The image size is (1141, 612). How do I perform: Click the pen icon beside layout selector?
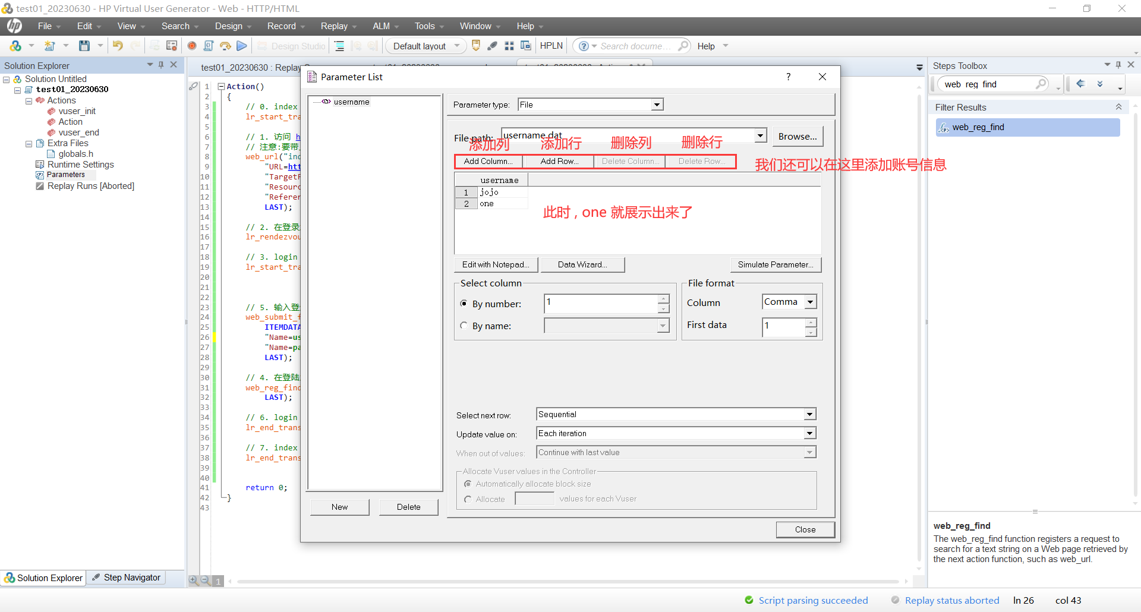click(493, 46)
